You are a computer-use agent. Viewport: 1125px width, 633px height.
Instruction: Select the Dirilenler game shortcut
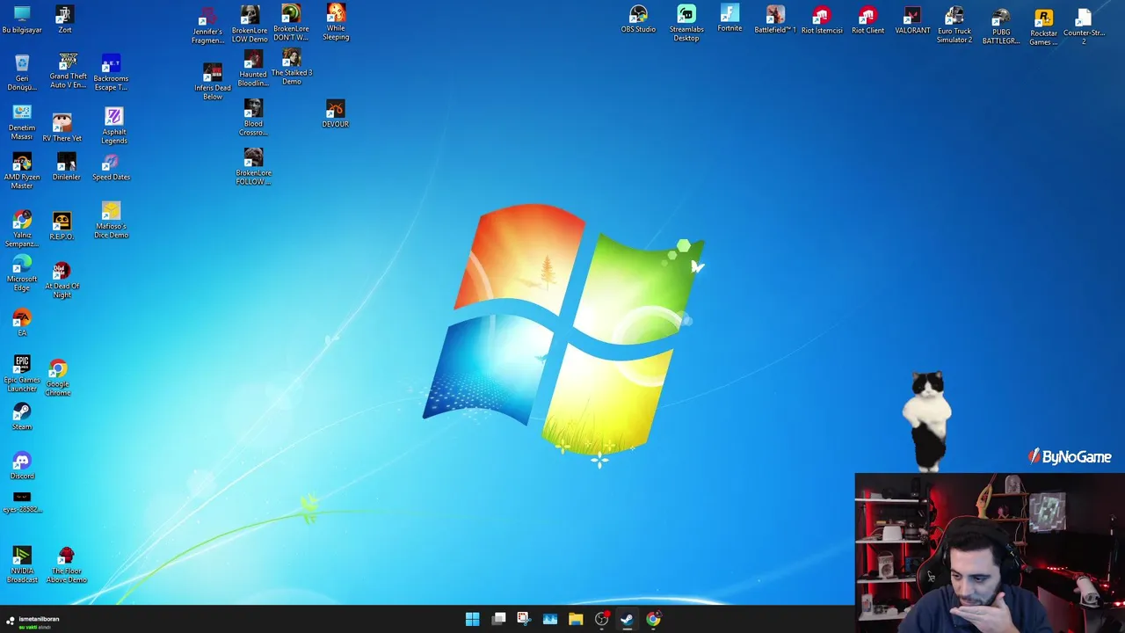(66, 167)
